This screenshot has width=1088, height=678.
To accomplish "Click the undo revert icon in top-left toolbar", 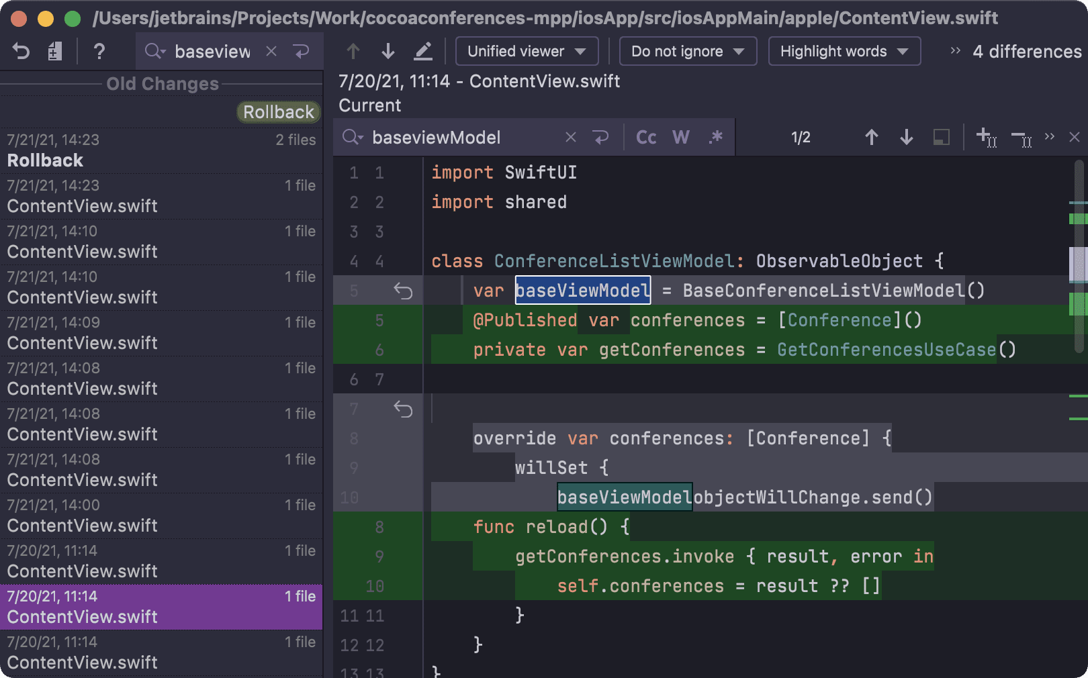I will pos(20,51).
